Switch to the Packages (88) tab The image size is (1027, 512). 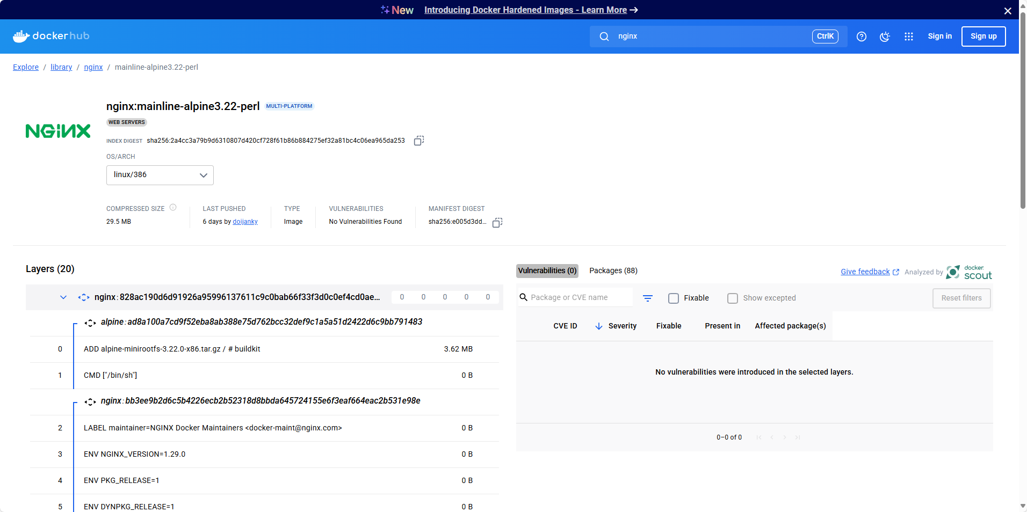pyautogui.click(x=613, y=271)
